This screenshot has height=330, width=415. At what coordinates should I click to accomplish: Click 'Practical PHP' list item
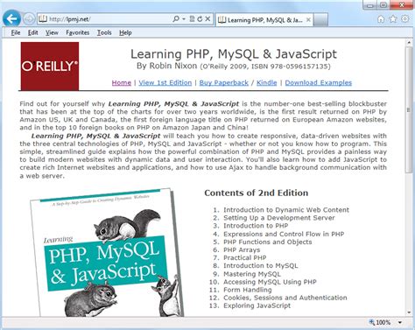(245, 257)
